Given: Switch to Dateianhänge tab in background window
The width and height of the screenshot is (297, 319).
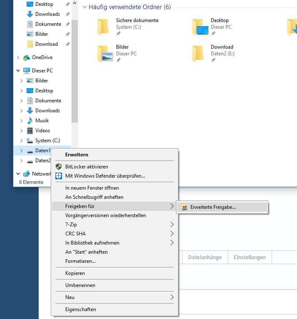Looking at the screenshot, I should 205,257.
